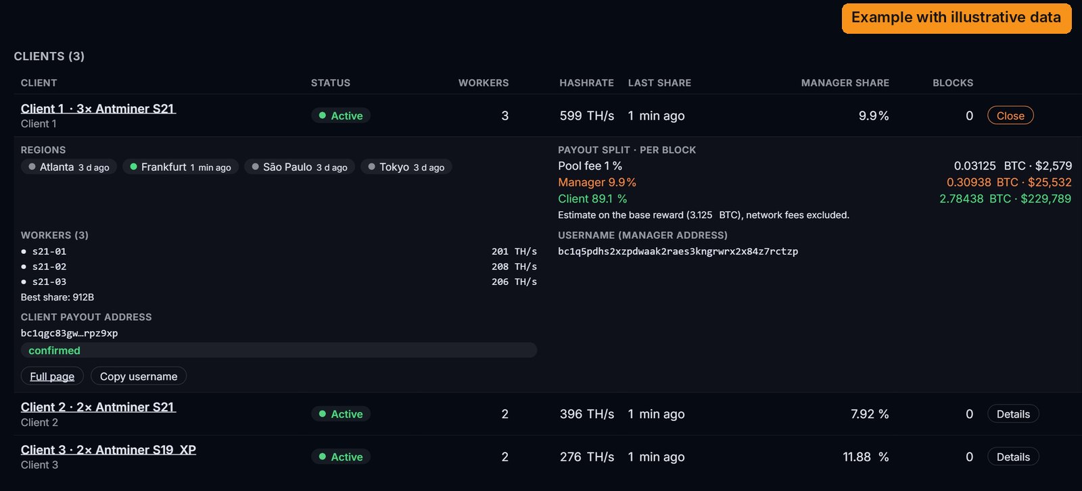Show Details for Client 2 row
The image size is (1082, 491).
coord(1013,414)
